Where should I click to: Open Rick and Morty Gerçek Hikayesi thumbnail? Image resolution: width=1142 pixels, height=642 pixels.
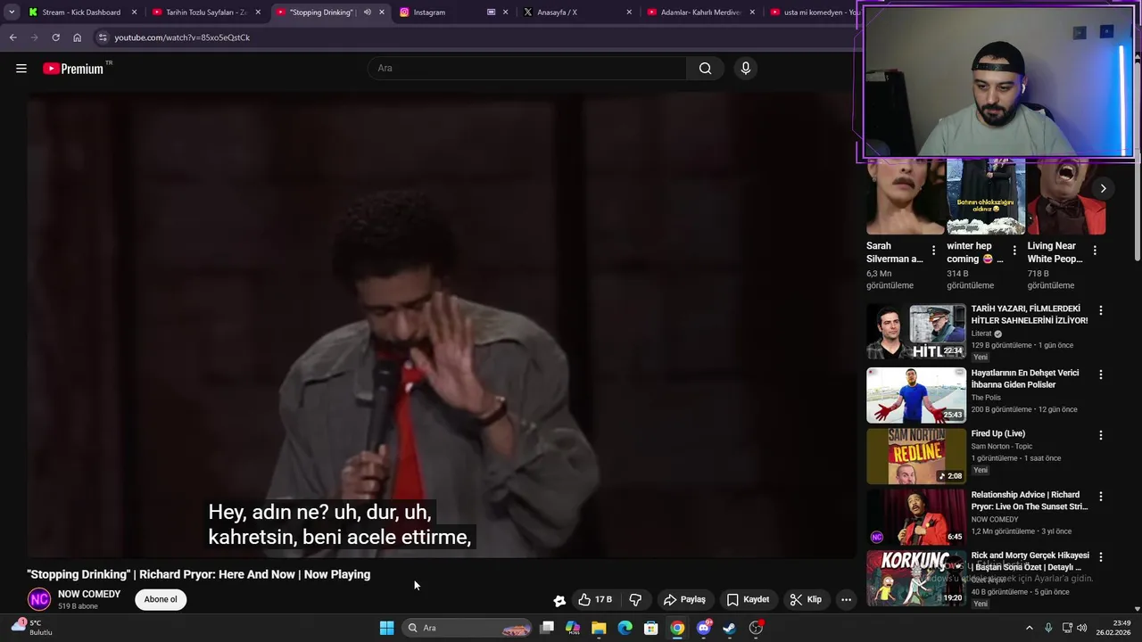(916, 578)
